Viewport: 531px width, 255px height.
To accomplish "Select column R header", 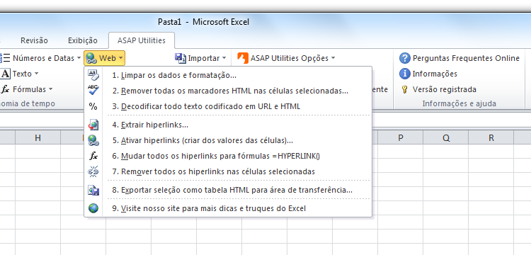I will coord(491,138).
